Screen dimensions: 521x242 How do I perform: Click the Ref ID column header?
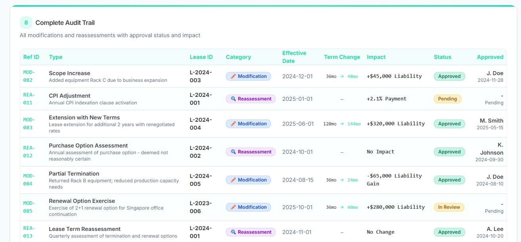(31, 57)
